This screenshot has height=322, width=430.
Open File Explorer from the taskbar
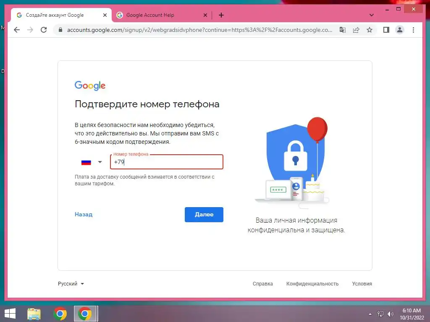click(34, 314)
